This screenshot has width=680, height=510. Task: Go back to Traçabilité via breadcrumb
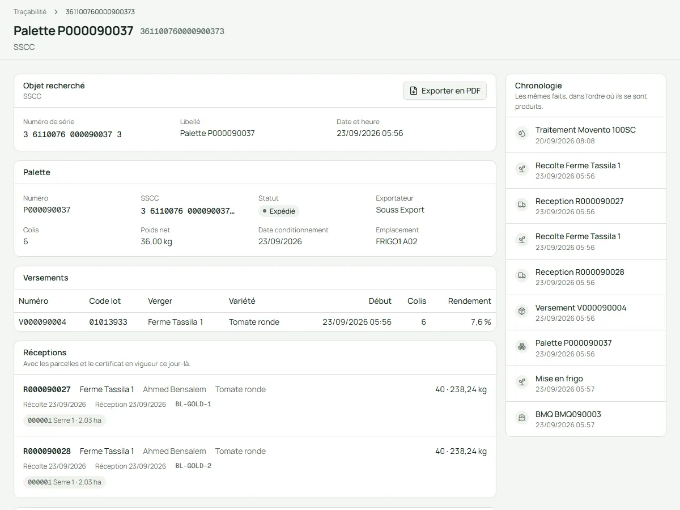tap(30, 12)
